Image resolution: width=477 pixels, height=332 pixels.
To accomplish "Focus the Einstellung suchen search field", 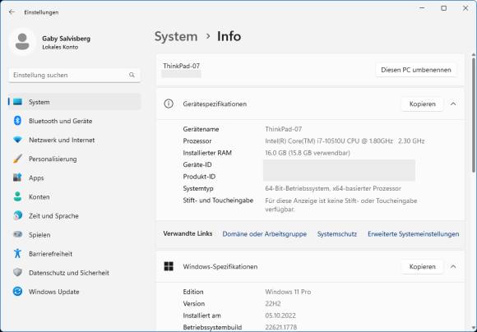I will pyautogui.click(x=75, y=75).
